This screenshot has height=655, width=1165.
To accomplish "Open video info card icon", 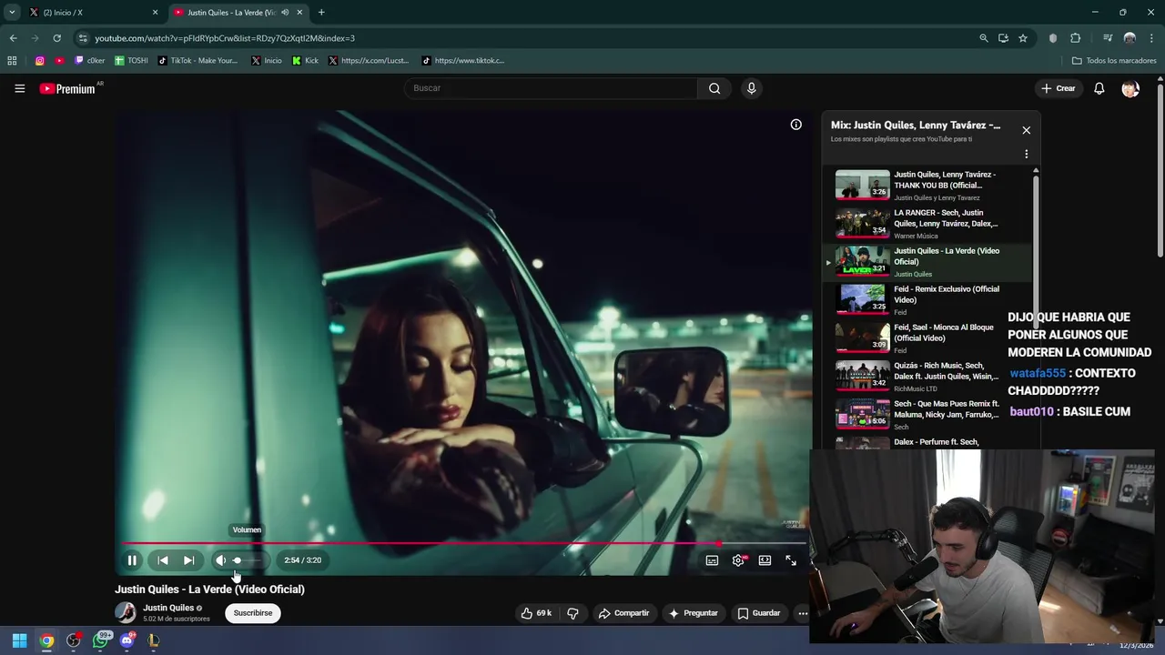I will [x=795, y=125].
